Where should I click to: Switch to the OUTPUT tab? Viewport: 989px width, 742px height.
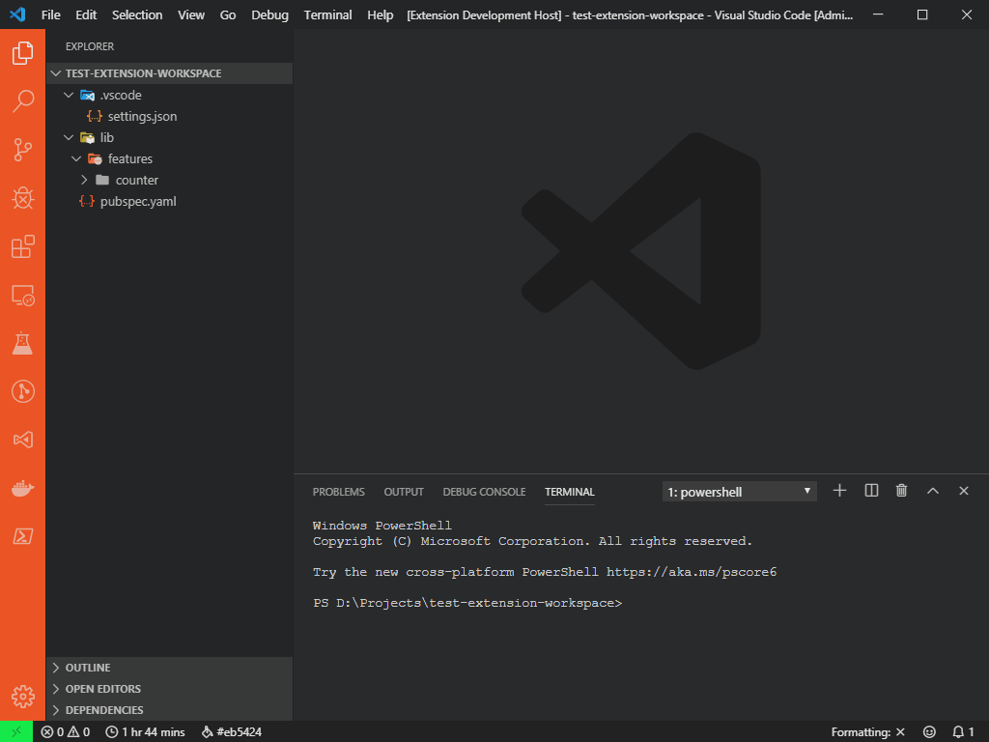click(404, 492)
